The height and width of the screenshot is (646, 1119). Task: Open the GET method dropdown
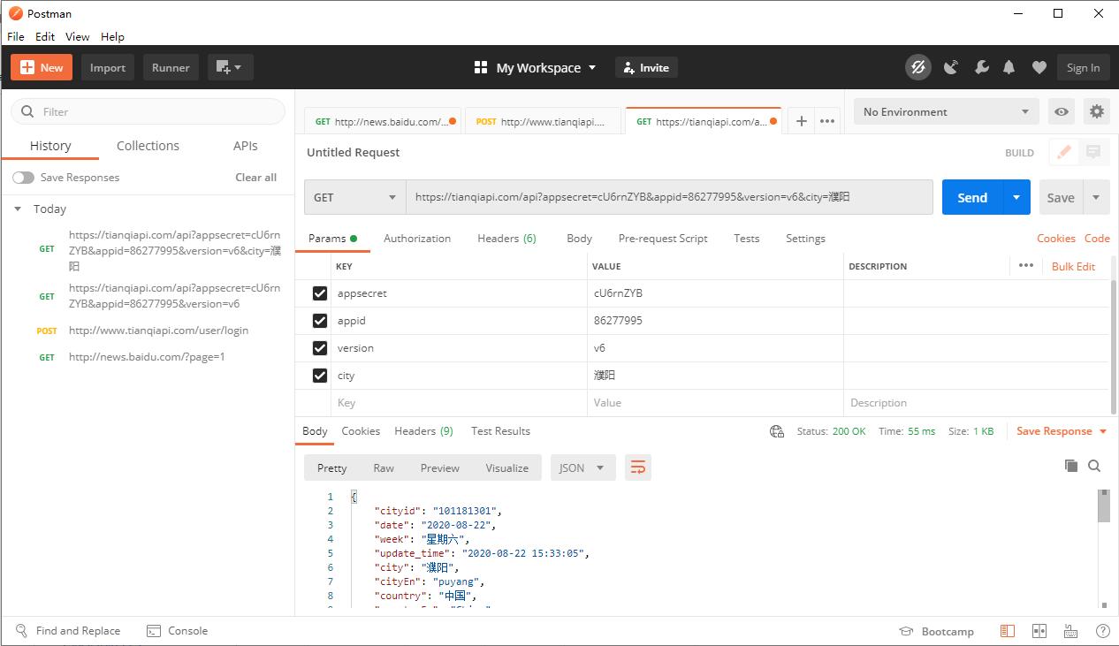[x=355, y=197]
